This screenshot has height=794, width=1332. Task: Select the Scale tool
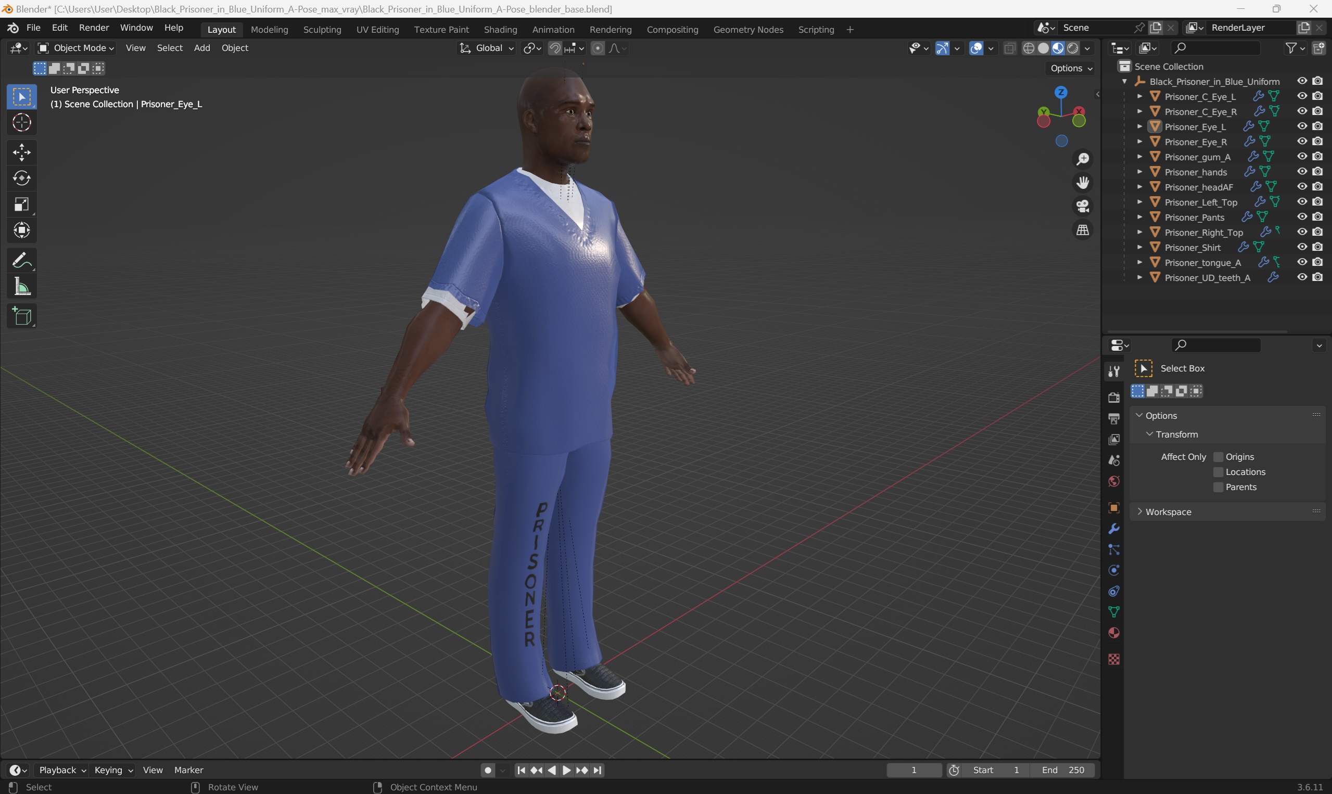22,204
